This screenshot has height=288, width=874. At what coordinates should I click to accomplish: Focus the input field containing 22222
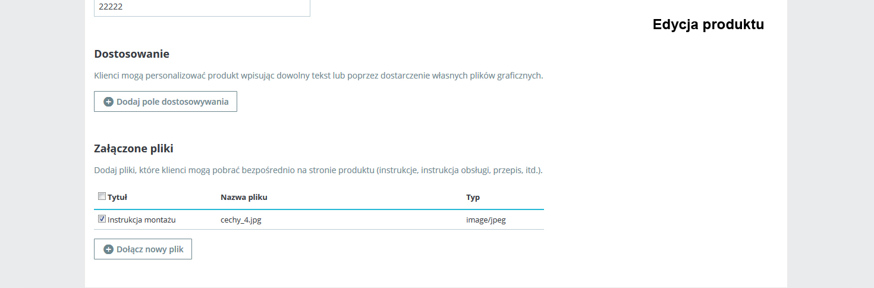point(202,8)
